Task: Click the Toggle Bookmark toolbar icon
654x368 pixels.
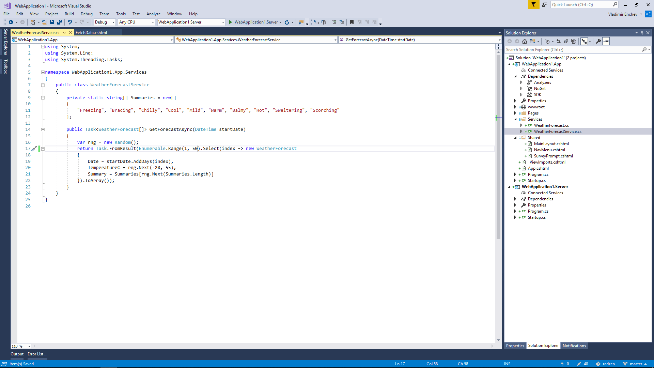Action: point(352,22)
